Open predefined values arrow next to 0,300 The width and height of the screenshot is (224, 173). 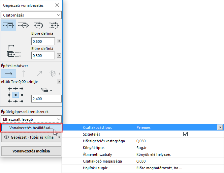(59, 55)
